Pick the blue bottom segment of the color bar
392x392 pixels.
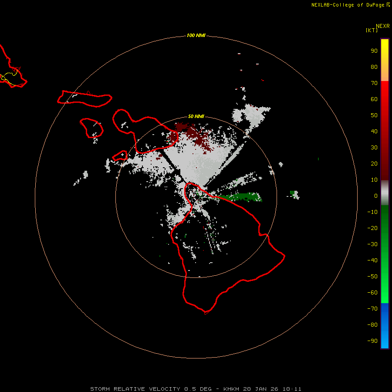pos(385,326)
